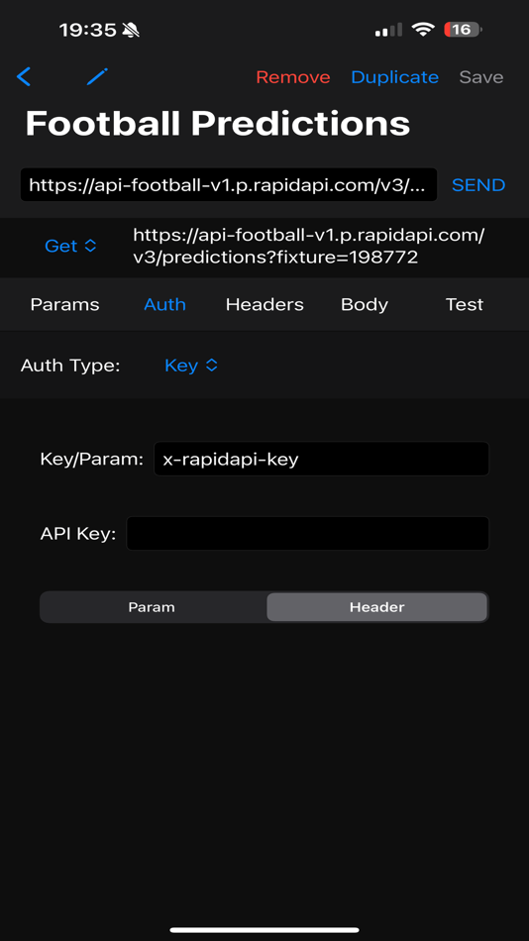This screenshot has width=529, height=941.
Task: Click the Key/Param x-rapidapi-key field
Action: pos(321,459)
